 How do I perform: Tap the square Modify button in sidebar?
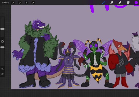pos(3,41)
